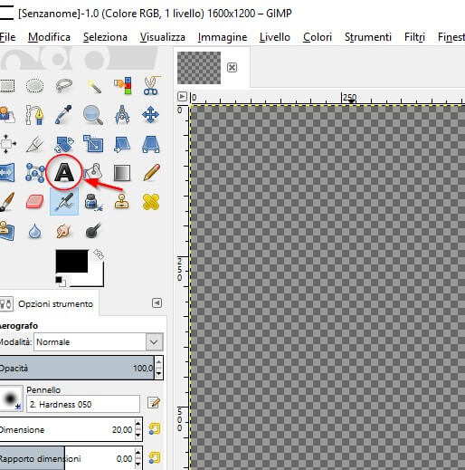
Task: Select the Scissors Select tool
Action: [151, 85]
